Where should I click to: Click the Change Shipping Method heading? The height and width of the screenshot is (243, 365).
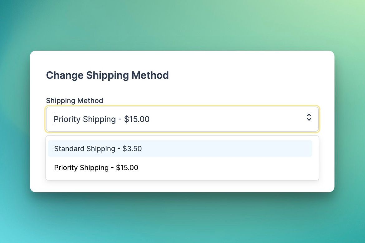click(x=107, y=75)
